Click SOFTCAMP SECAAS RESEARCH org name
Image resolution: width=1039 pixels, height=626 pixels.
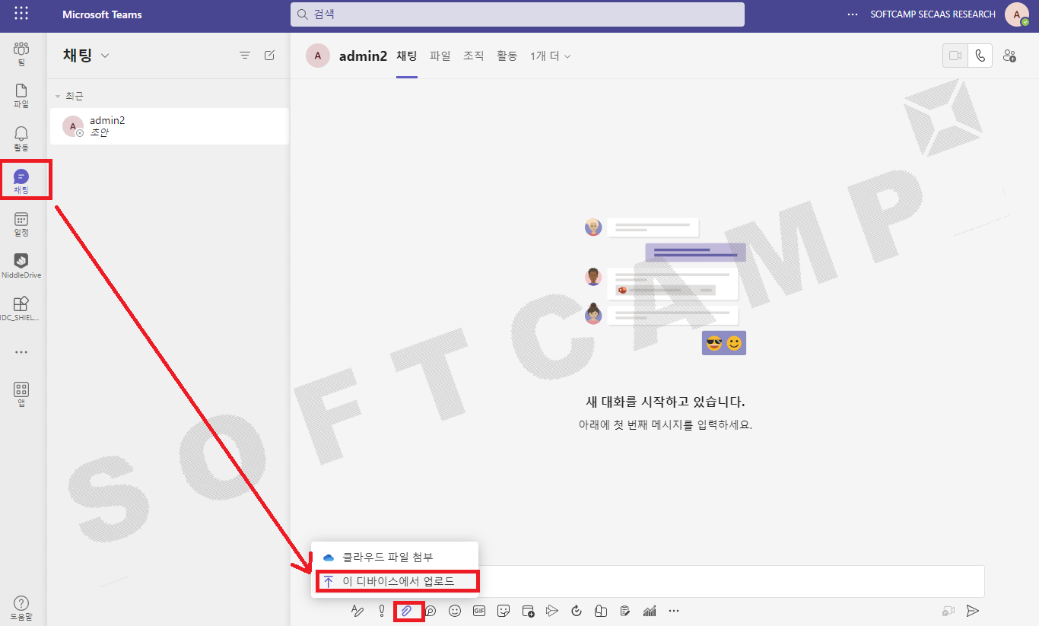pos(933,14)
